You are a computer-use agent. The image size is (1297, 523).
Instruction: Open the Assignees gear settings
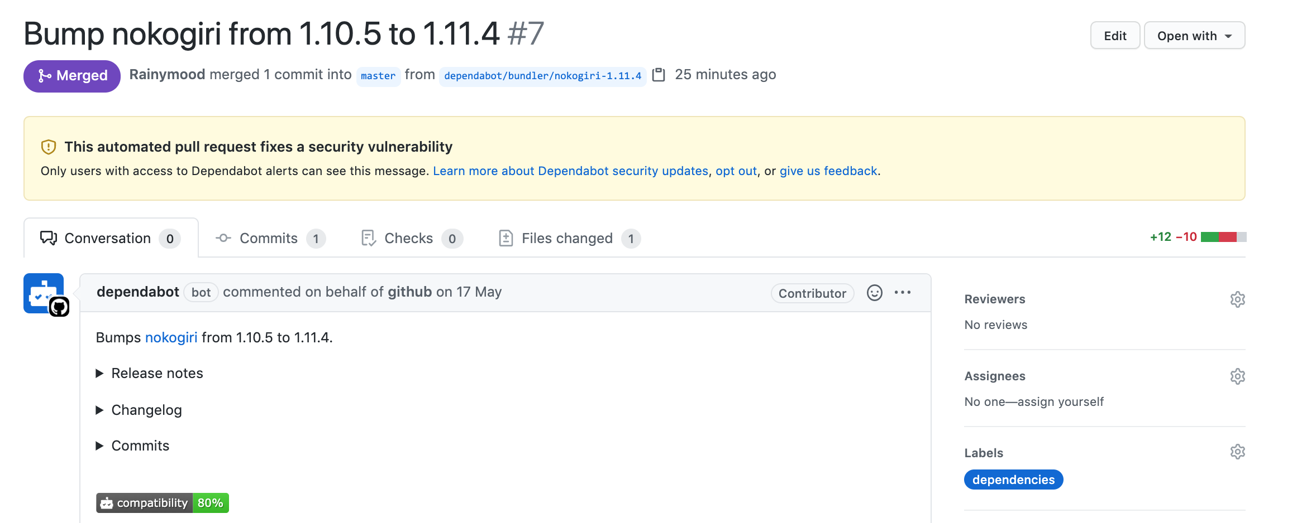(x=1237, y=376)
